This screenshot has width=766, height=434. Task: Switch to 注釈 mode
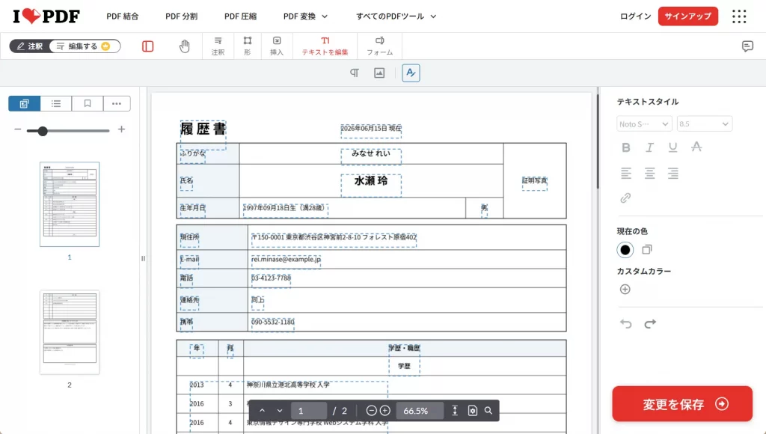(x=30, y=46)
